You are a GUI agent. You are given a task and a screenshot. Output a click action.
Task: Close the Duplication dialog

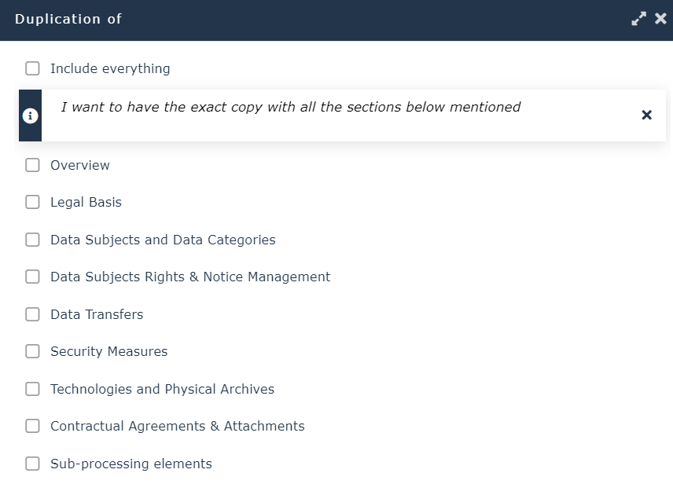660,19
